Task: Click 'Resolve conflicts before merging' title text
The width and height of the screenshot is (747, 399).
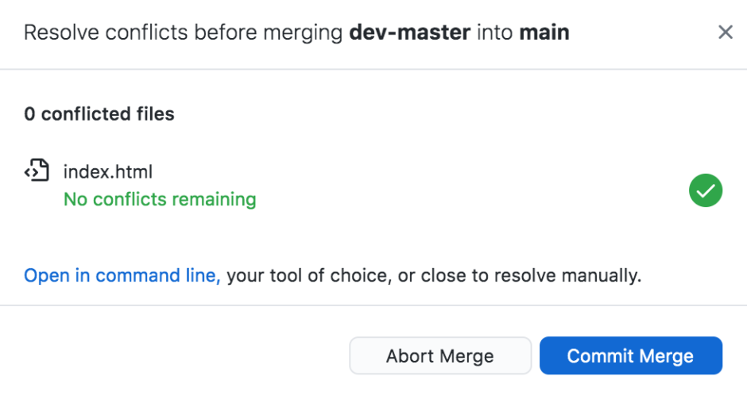Action: pos(183,33)
